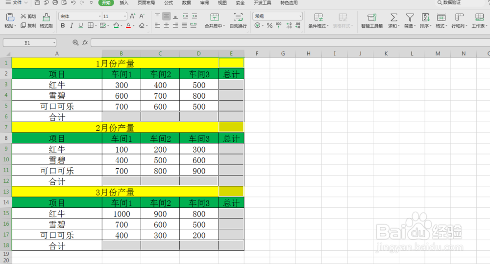Click the zoom magnifier beside fx
The image size is (490, 264).
(75, 43)
